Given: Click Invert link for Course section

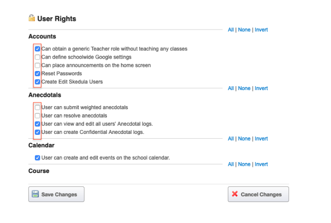Looking at the screenshot, I should point(261,164).
